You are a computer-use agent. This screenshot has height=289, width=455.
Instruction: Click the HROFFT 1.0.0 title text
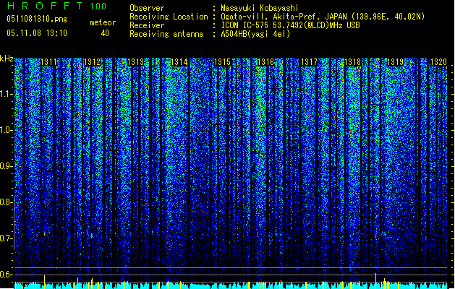[56, 6]
